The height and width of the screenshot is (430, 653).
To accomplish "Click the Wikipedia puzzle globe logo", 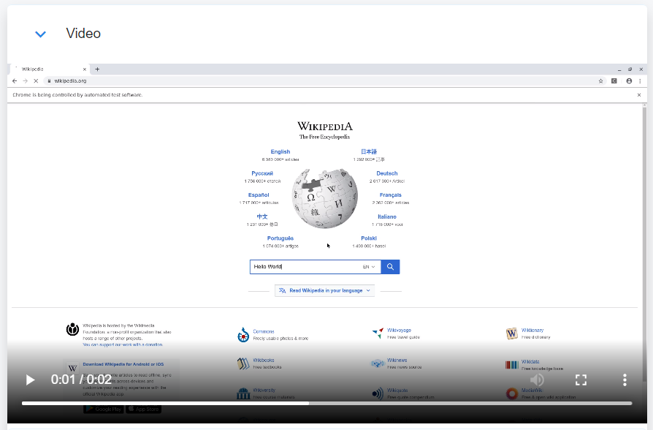I will (x=325, y=198).
